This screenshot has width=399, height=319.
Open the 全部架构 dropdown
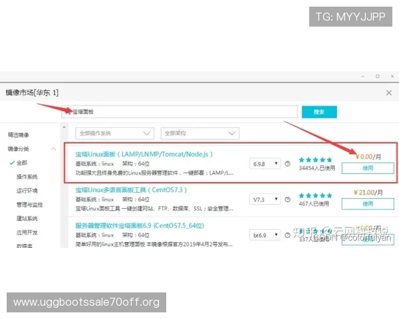tap(200, 134)
